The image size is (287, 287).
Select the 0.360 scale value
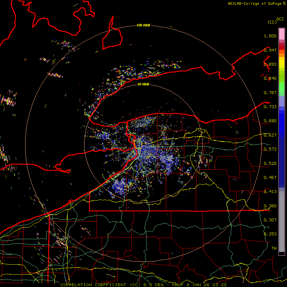tap(270, 206)
